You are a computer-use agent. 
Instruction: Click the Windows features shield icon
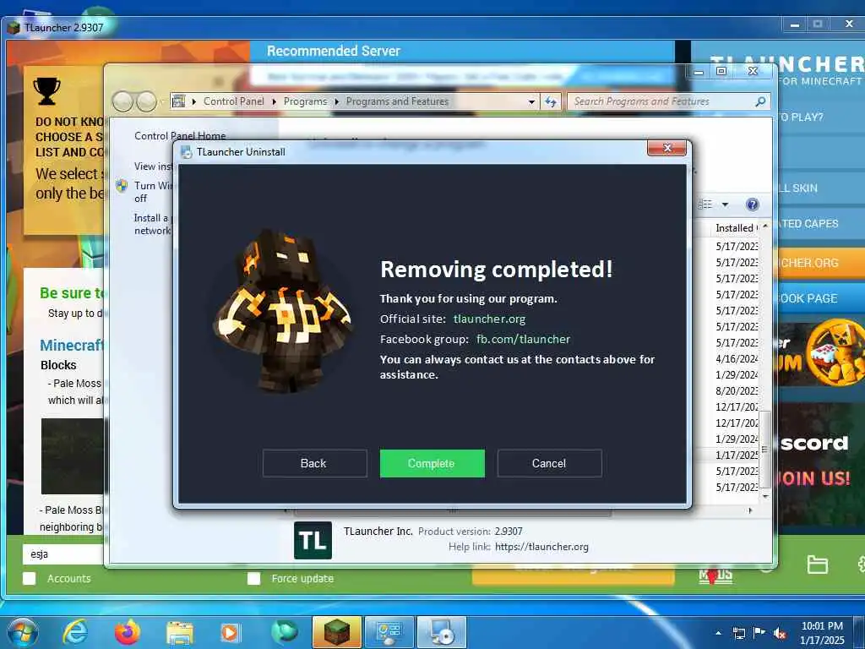(x=122, y=186)
